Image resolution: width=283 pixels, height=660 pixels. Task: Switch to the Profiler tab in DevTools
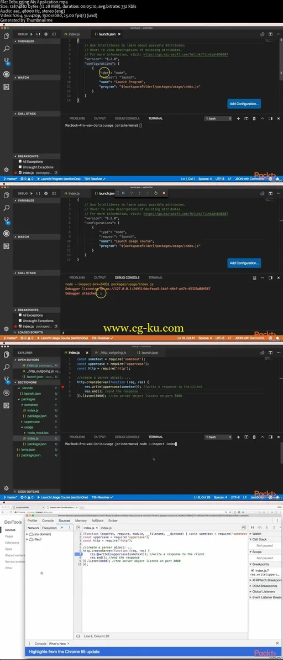(32, 520)
